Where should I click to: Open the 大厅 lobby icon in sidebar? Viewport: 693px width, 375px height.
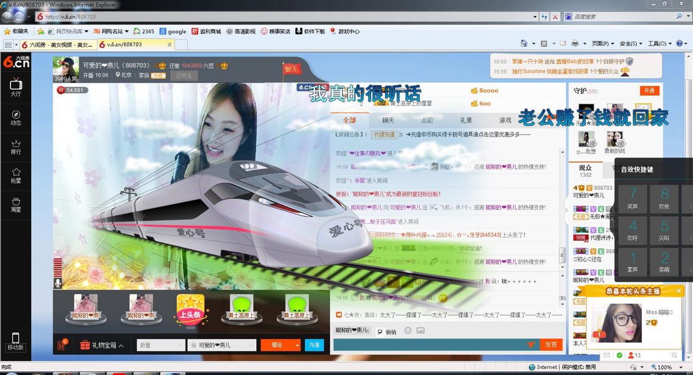click(x=15, y=87)
